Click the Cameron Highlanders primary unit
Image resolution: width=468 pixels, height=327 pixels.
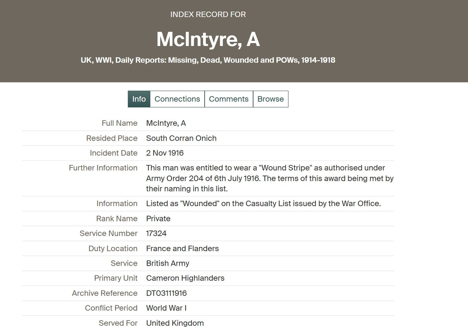[185, 278]
